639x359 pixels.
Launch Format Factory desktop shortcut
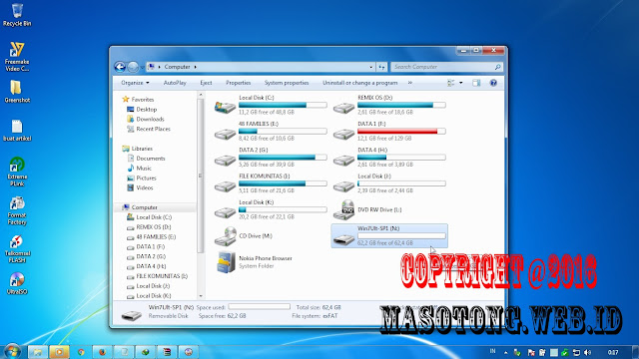click(17, 210)
